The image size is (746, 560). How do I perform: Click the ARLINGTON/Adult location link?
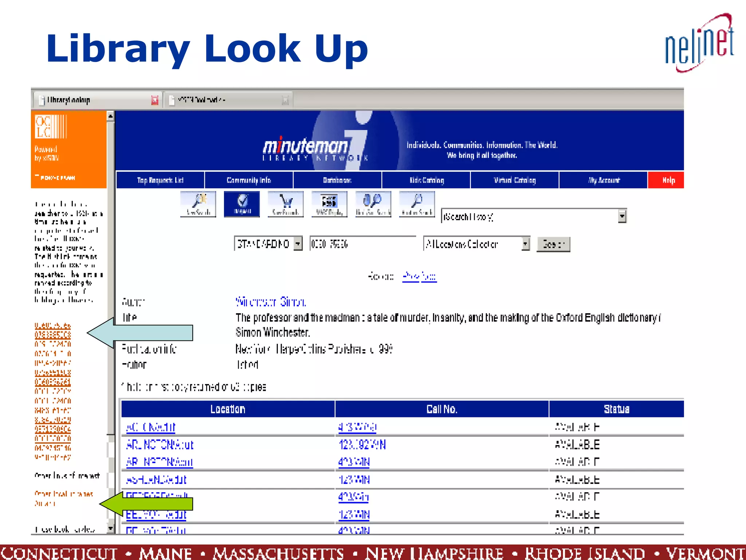(159, 445)
